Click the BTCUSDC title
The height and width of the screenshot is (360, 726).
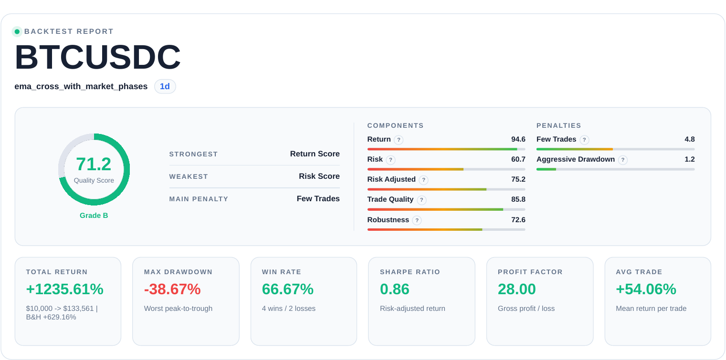pos(98,57)
